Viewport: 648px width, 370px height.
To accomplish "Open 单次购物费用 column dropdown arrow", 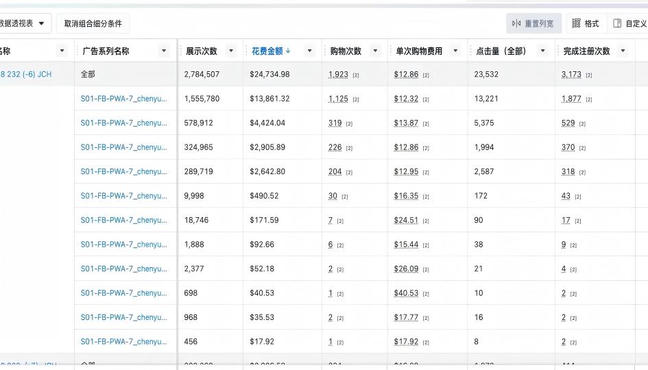I will point(455,51).
